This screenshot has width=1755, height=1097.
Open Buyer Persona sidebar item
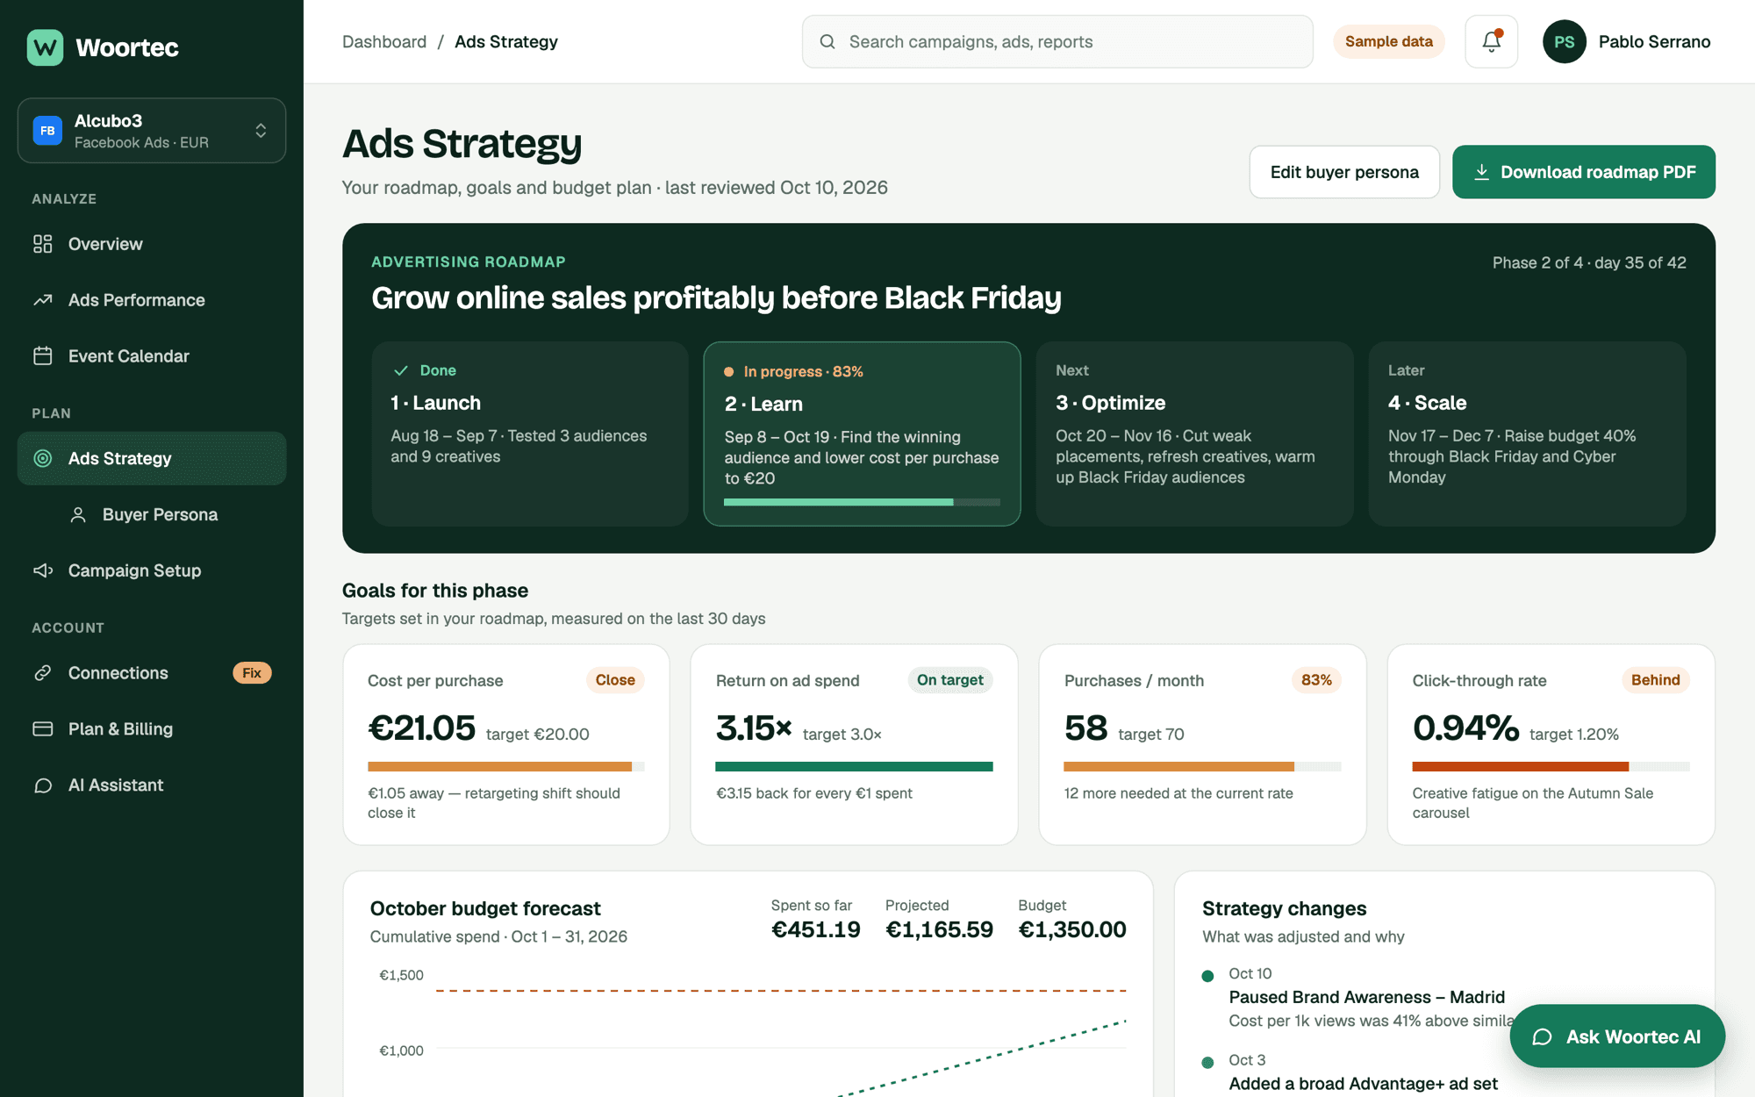click(152, 514)
